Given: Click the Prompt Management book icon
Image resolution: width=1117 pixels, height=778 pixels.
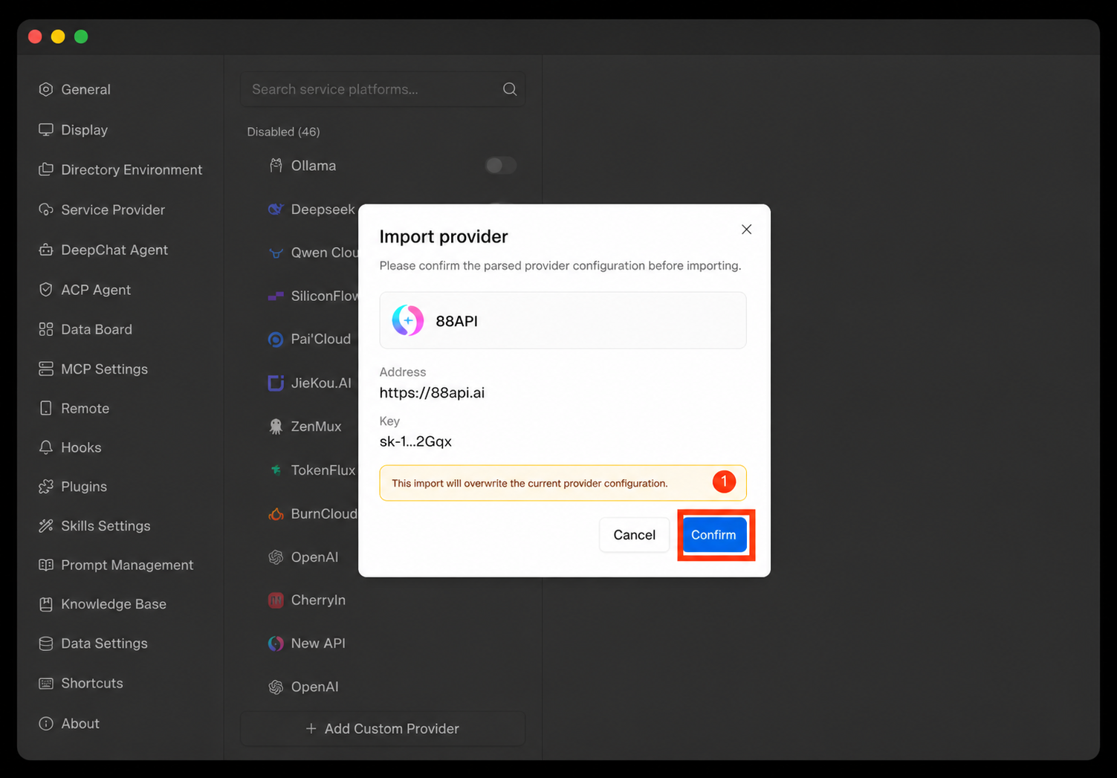Looking at the screenshot, I should (x=46, y=565).
